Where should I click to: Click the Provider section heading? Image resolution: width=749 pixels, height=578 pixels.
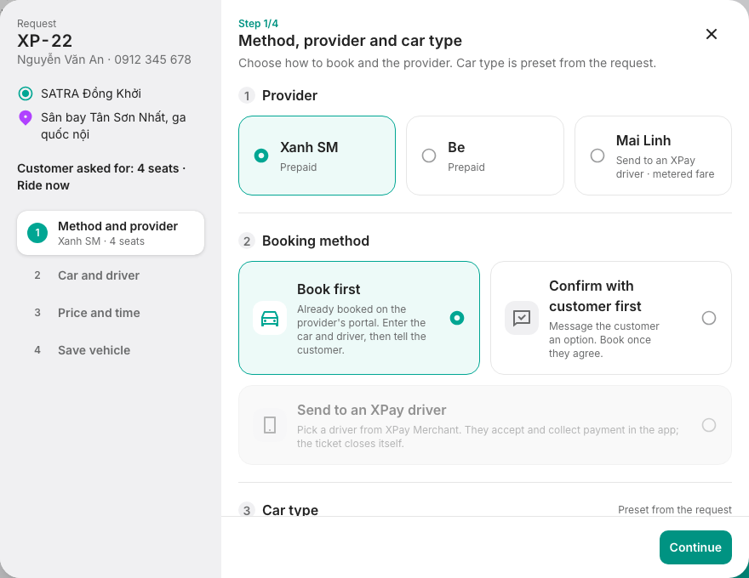pyautogui.click(x=289, y=95)
